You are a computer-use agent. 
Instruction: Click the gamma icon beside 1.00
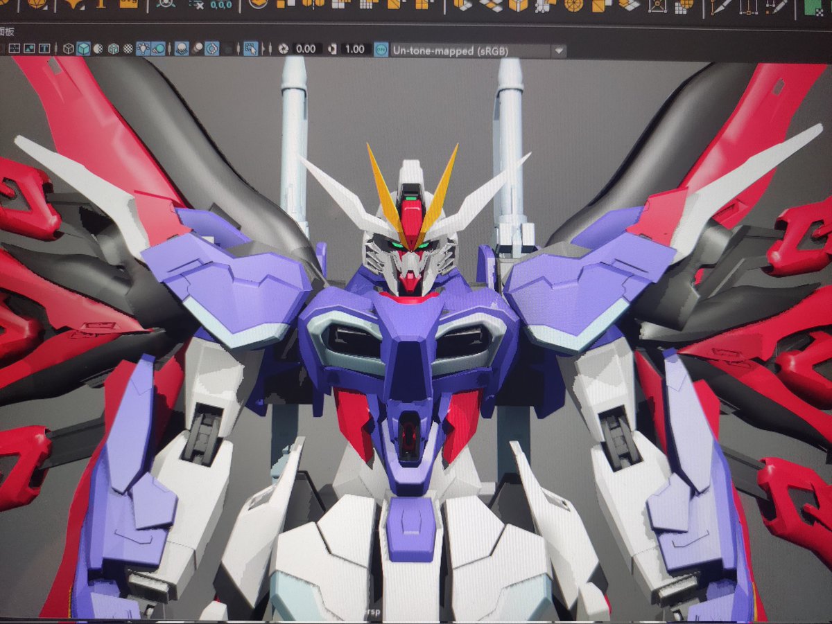pyautogui.click(x=333, y=48)
